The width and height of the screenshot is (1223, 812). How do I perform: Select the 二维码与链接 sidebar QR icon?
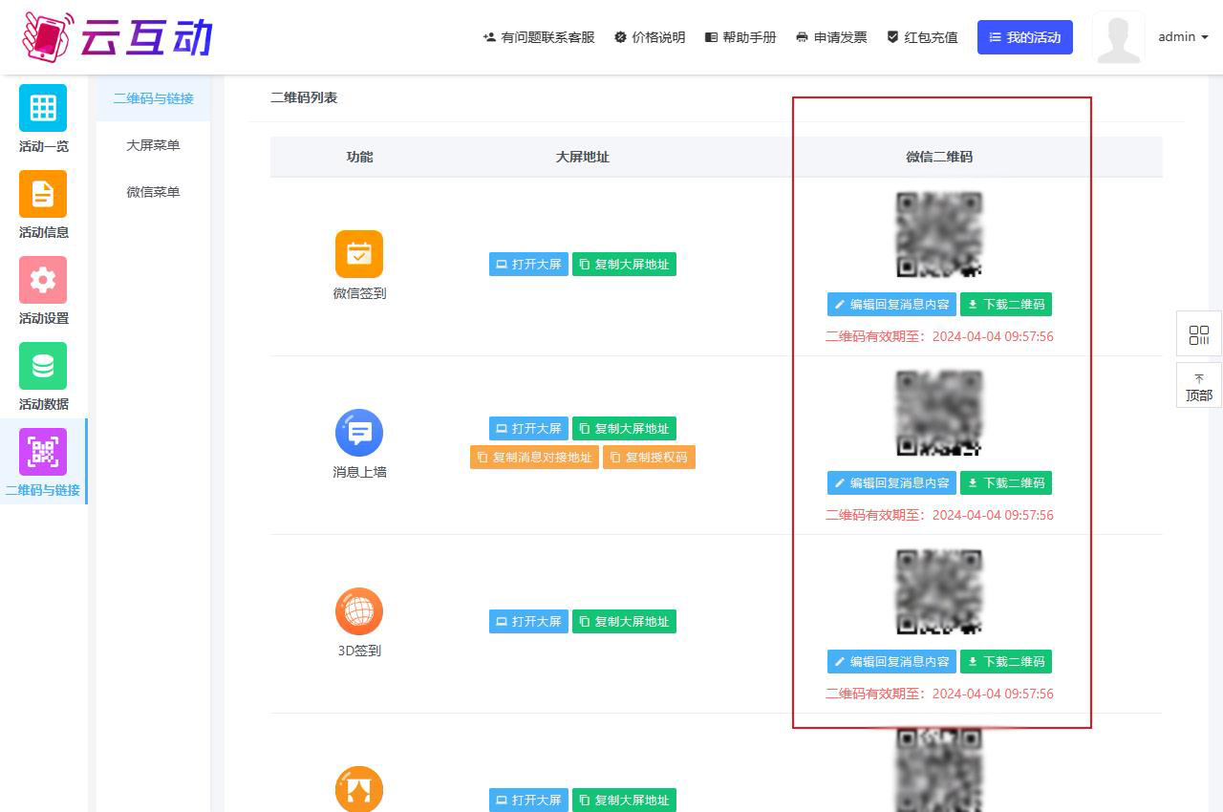(x=43, y=452)
